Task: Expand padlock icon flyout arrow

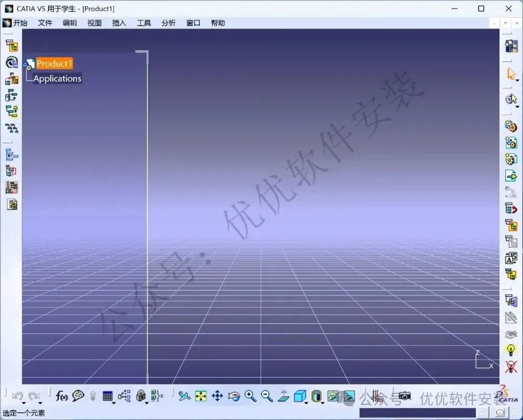Action: tap(147, 403)
